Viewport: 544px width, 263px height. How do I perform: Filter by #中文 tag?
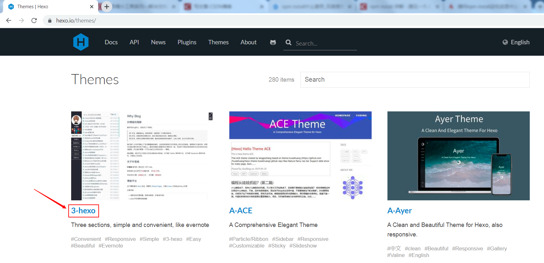coord(394,248)
